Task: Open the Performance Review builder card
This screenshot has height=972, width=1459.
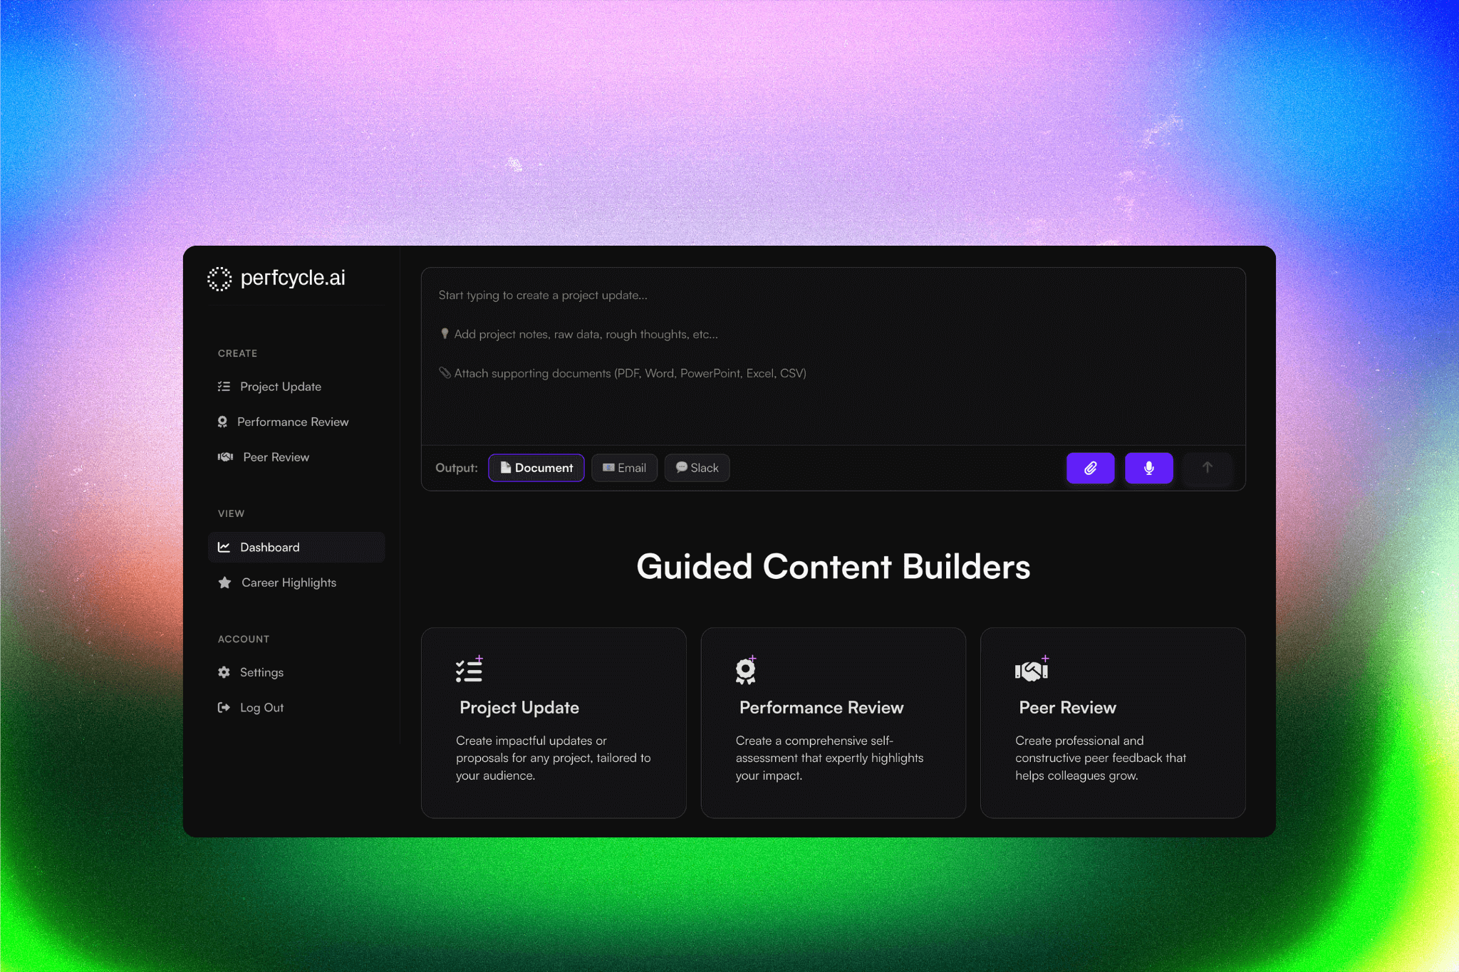Action: coord(833,722)
